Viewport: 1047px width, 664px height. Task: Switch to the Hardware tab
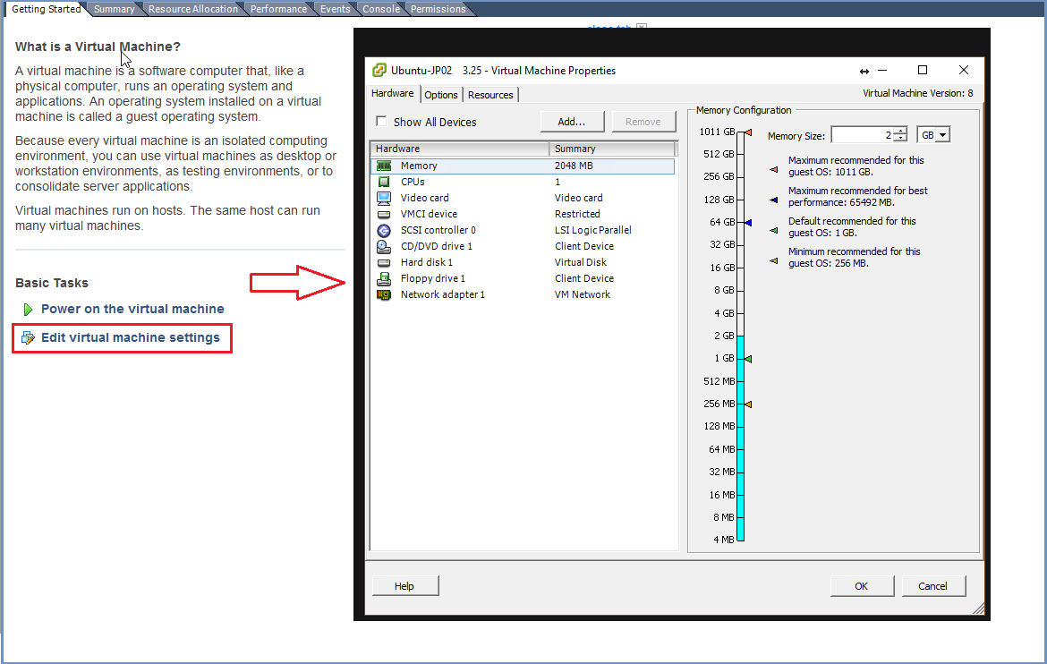pyautogui.click(x=393, y=94)
